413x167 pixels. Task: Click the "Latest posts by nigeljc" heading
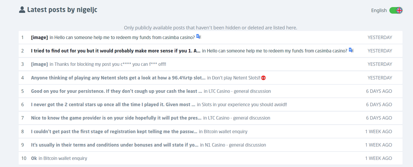(62, 10)
